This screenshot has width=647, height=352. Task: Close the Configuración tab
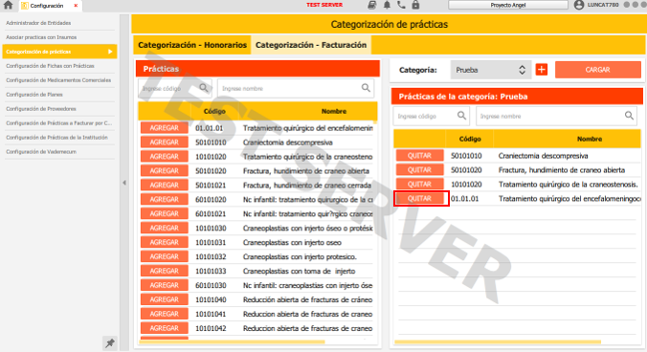(76, 6)
